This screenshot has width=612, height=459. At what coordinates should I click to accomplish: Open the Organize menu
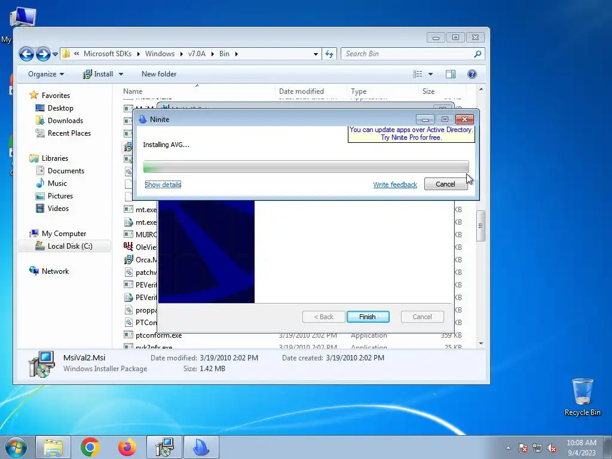point(46,74)
